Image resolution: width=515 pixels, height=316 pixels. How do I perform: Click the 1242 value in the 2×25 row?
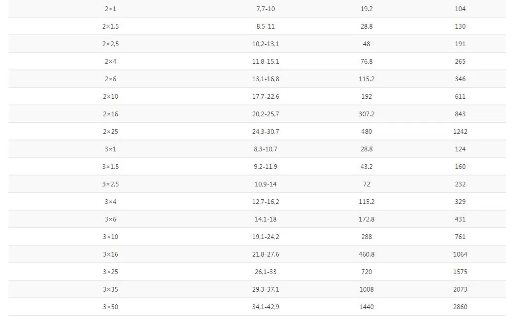pyautogui.click(x=460, y=132)
